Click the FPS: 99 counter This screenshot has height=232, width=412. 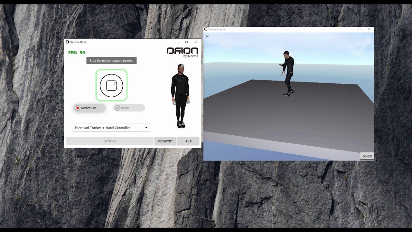[76, 52]
